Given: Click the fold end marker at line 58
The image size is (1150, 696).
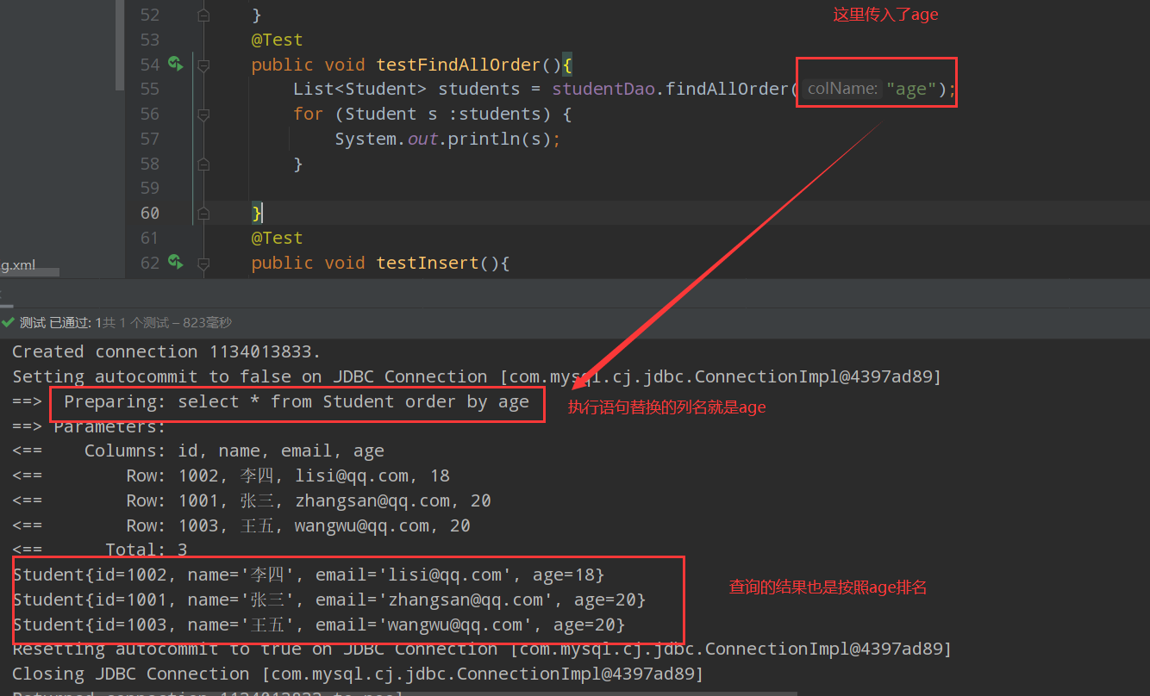Looking at the screenshot, I should tap(203, 164).
